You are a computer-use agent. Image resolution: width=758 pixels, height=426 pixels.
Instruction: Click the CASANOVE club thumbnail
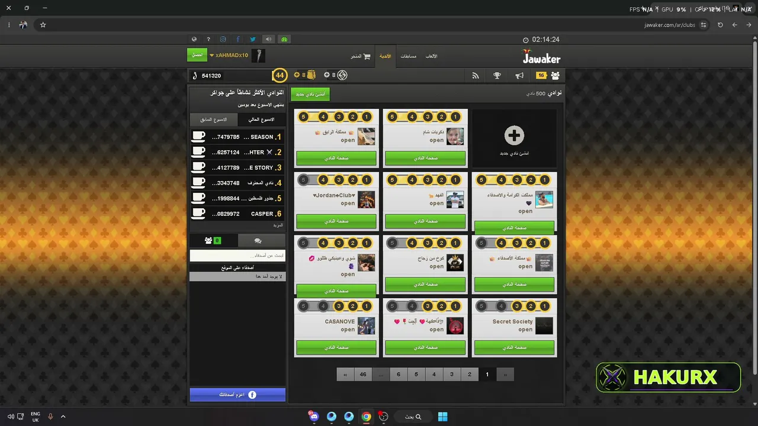pos(367,326)
